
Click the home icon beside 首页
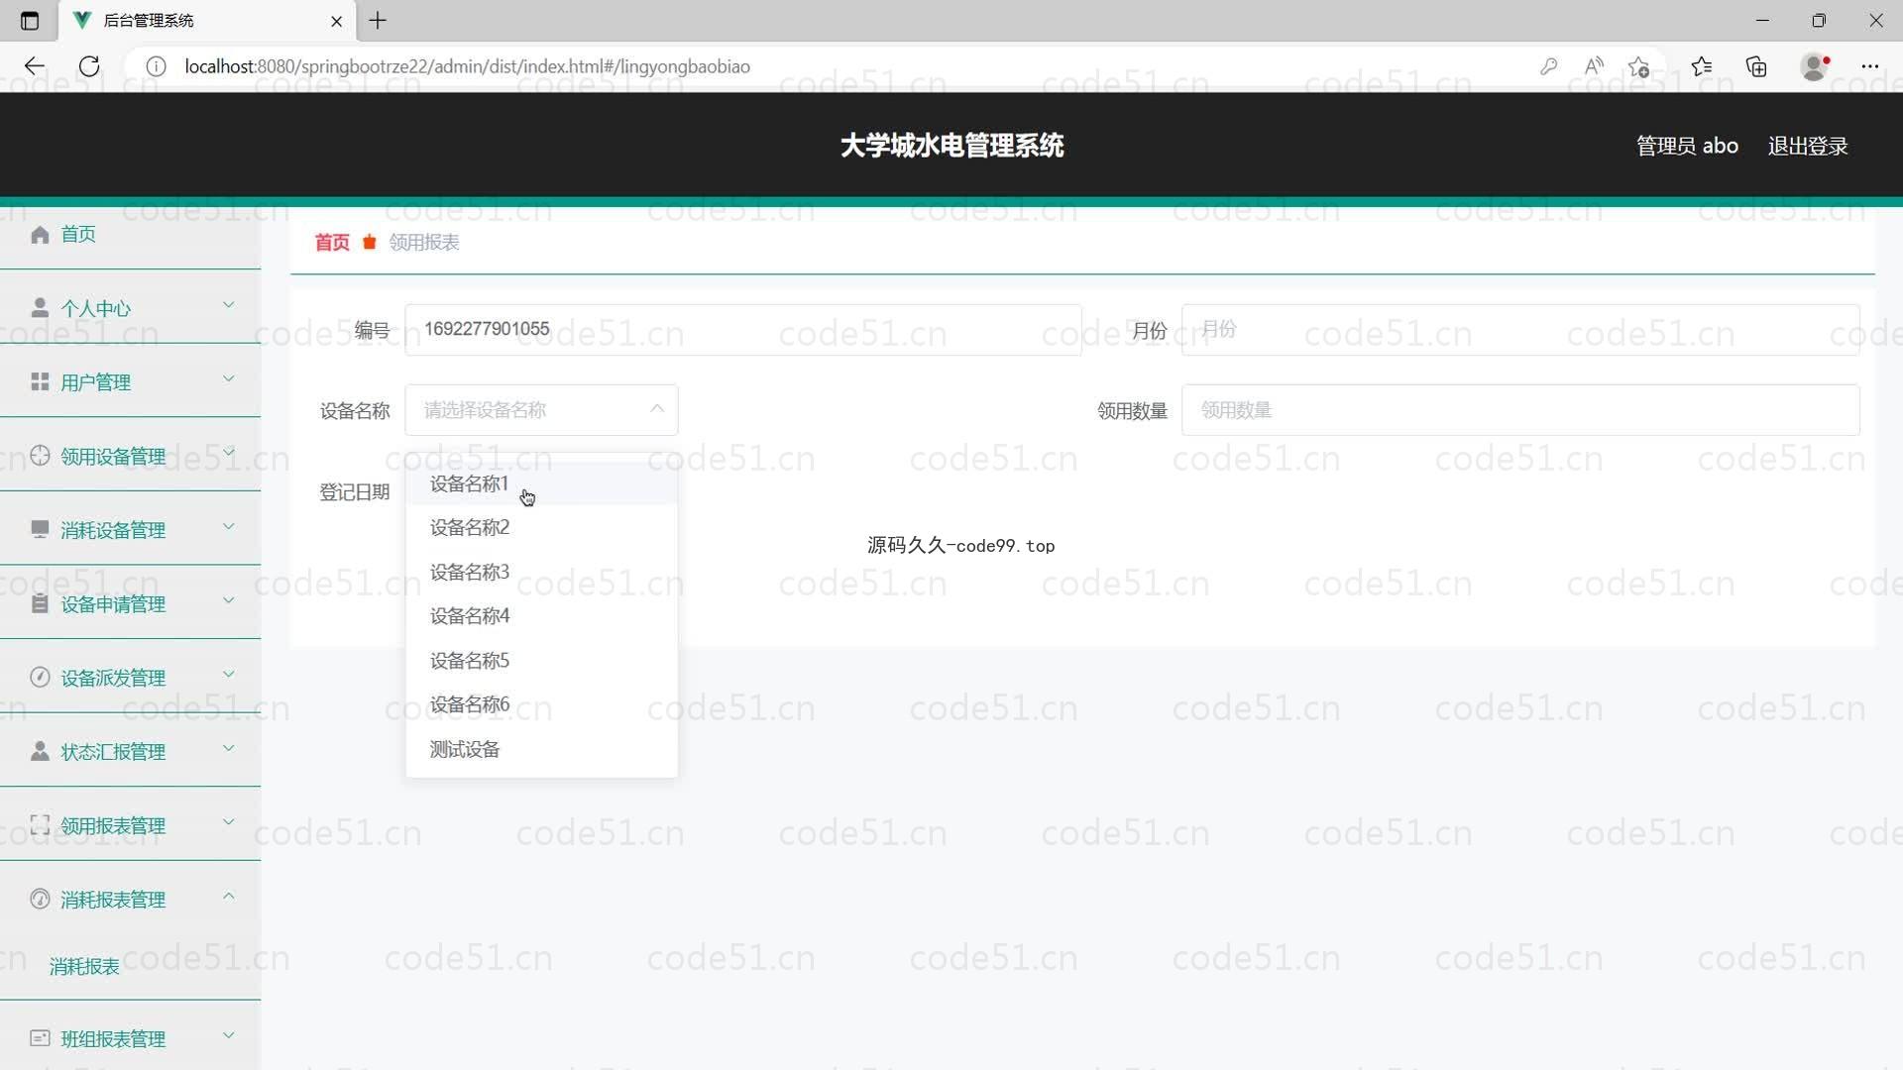(40, 234)
